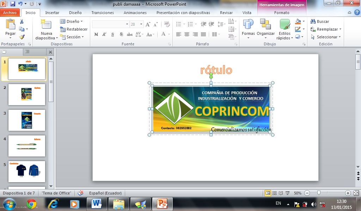Open the Fuente dialog launcher

pos(170,44)
